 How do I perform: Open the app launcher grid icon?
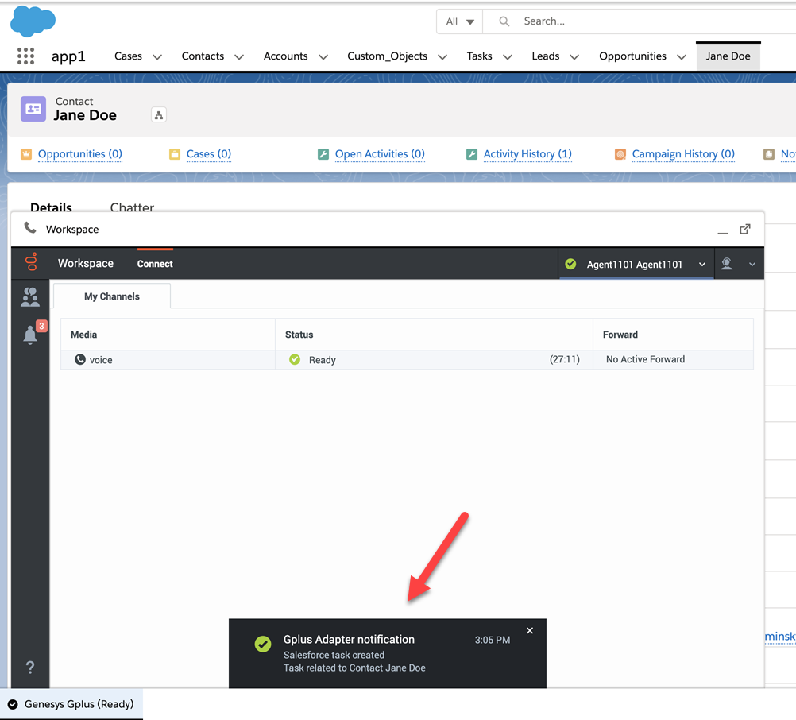pyautogui.click(x=25, y=56)
